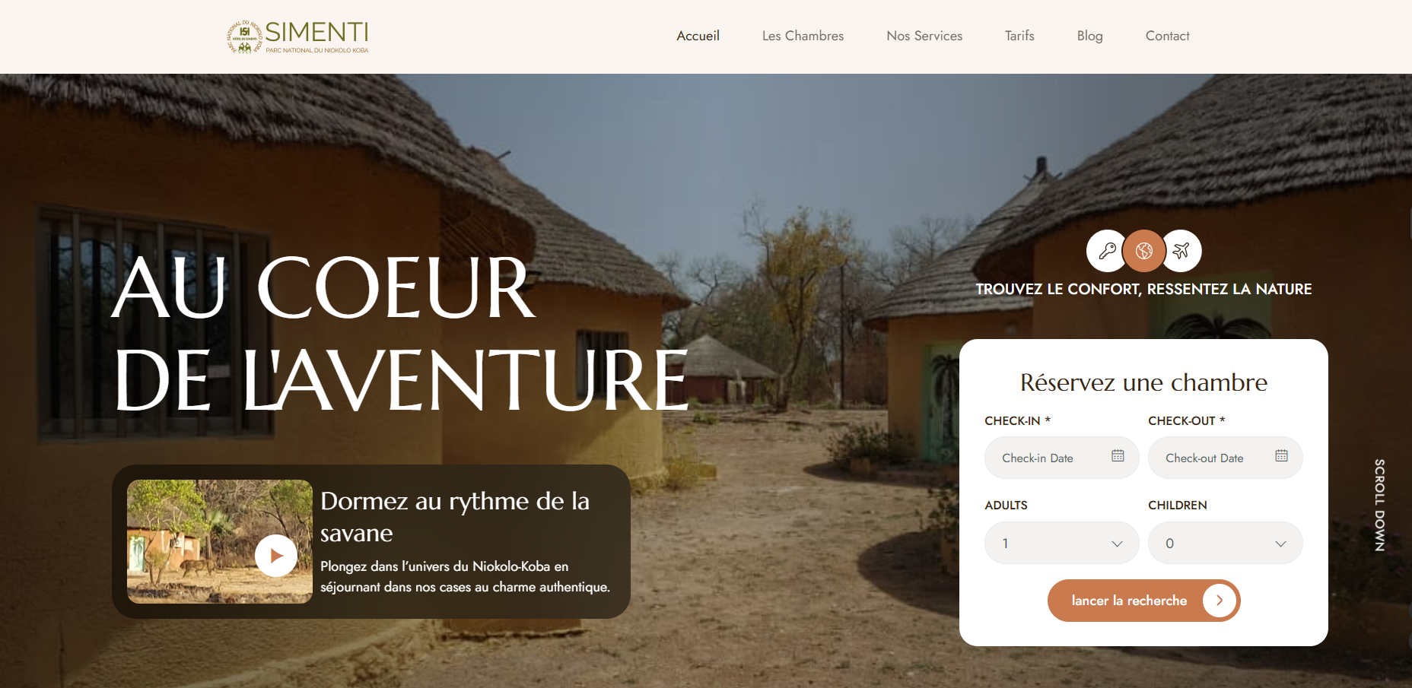Viewport: 1412px width, 688px height.
Task: Expand the Adults dropdown
Action: [x=1061, y=543]
